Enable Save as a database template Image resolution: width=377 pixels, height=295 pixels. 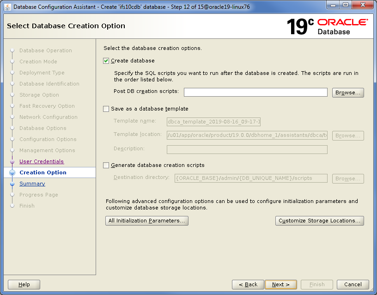pyautogui.click(x=106, y=109)
